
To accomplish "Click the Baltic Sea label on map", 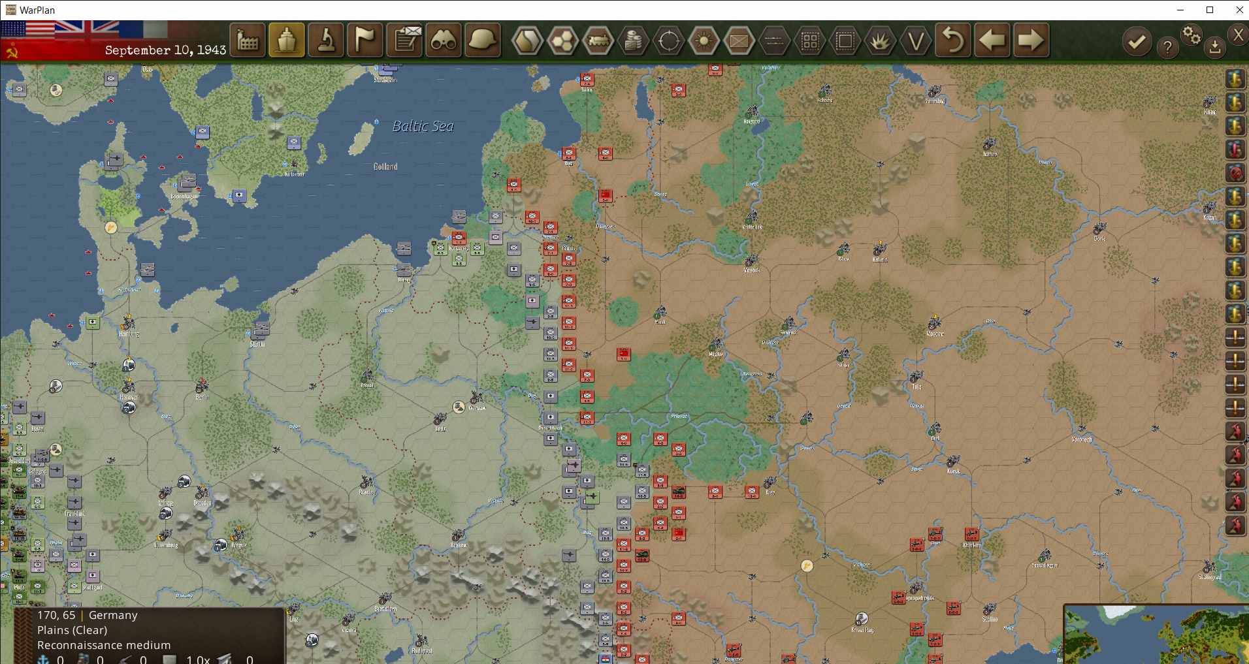I will (423, 126).
